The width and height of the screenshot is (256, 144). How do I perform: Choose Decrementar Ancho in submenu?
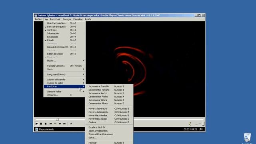[x=109, y=97]
